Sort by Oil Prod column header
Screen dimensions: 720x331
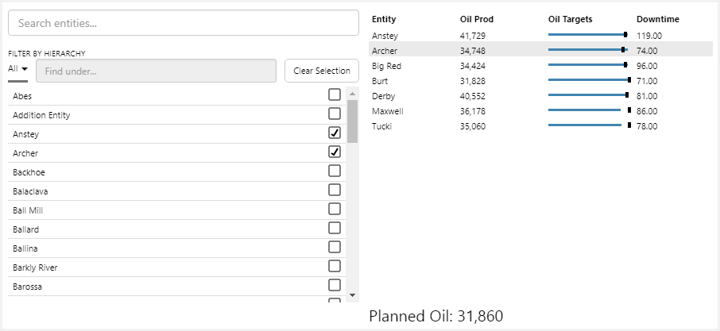pos(477,19)
